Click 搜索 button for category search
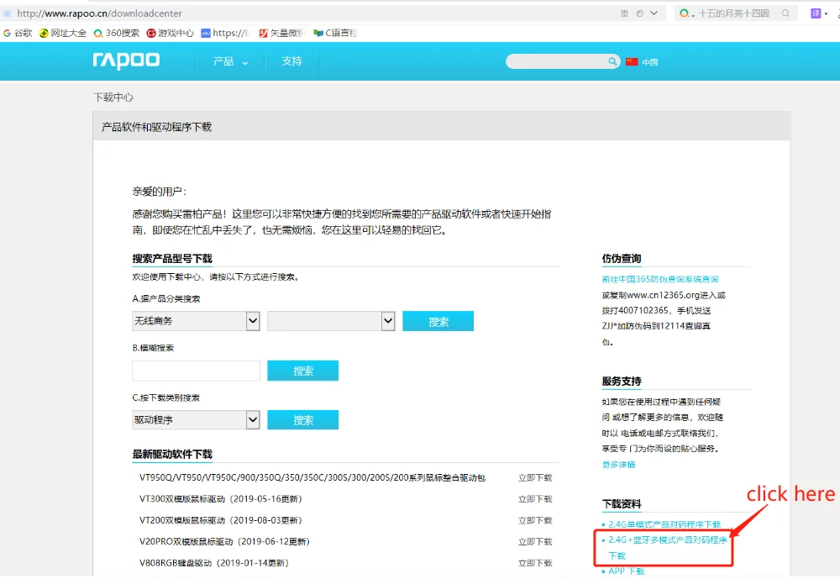The width and height of the screenshot is (840, 579). pyautogui.click(x=438, y=321)
